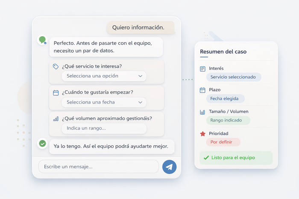The width and height of the screenshot is (299, 199).
Task: Click the 'Listo para el equipo' banner
Action: [x=236, y=158]
